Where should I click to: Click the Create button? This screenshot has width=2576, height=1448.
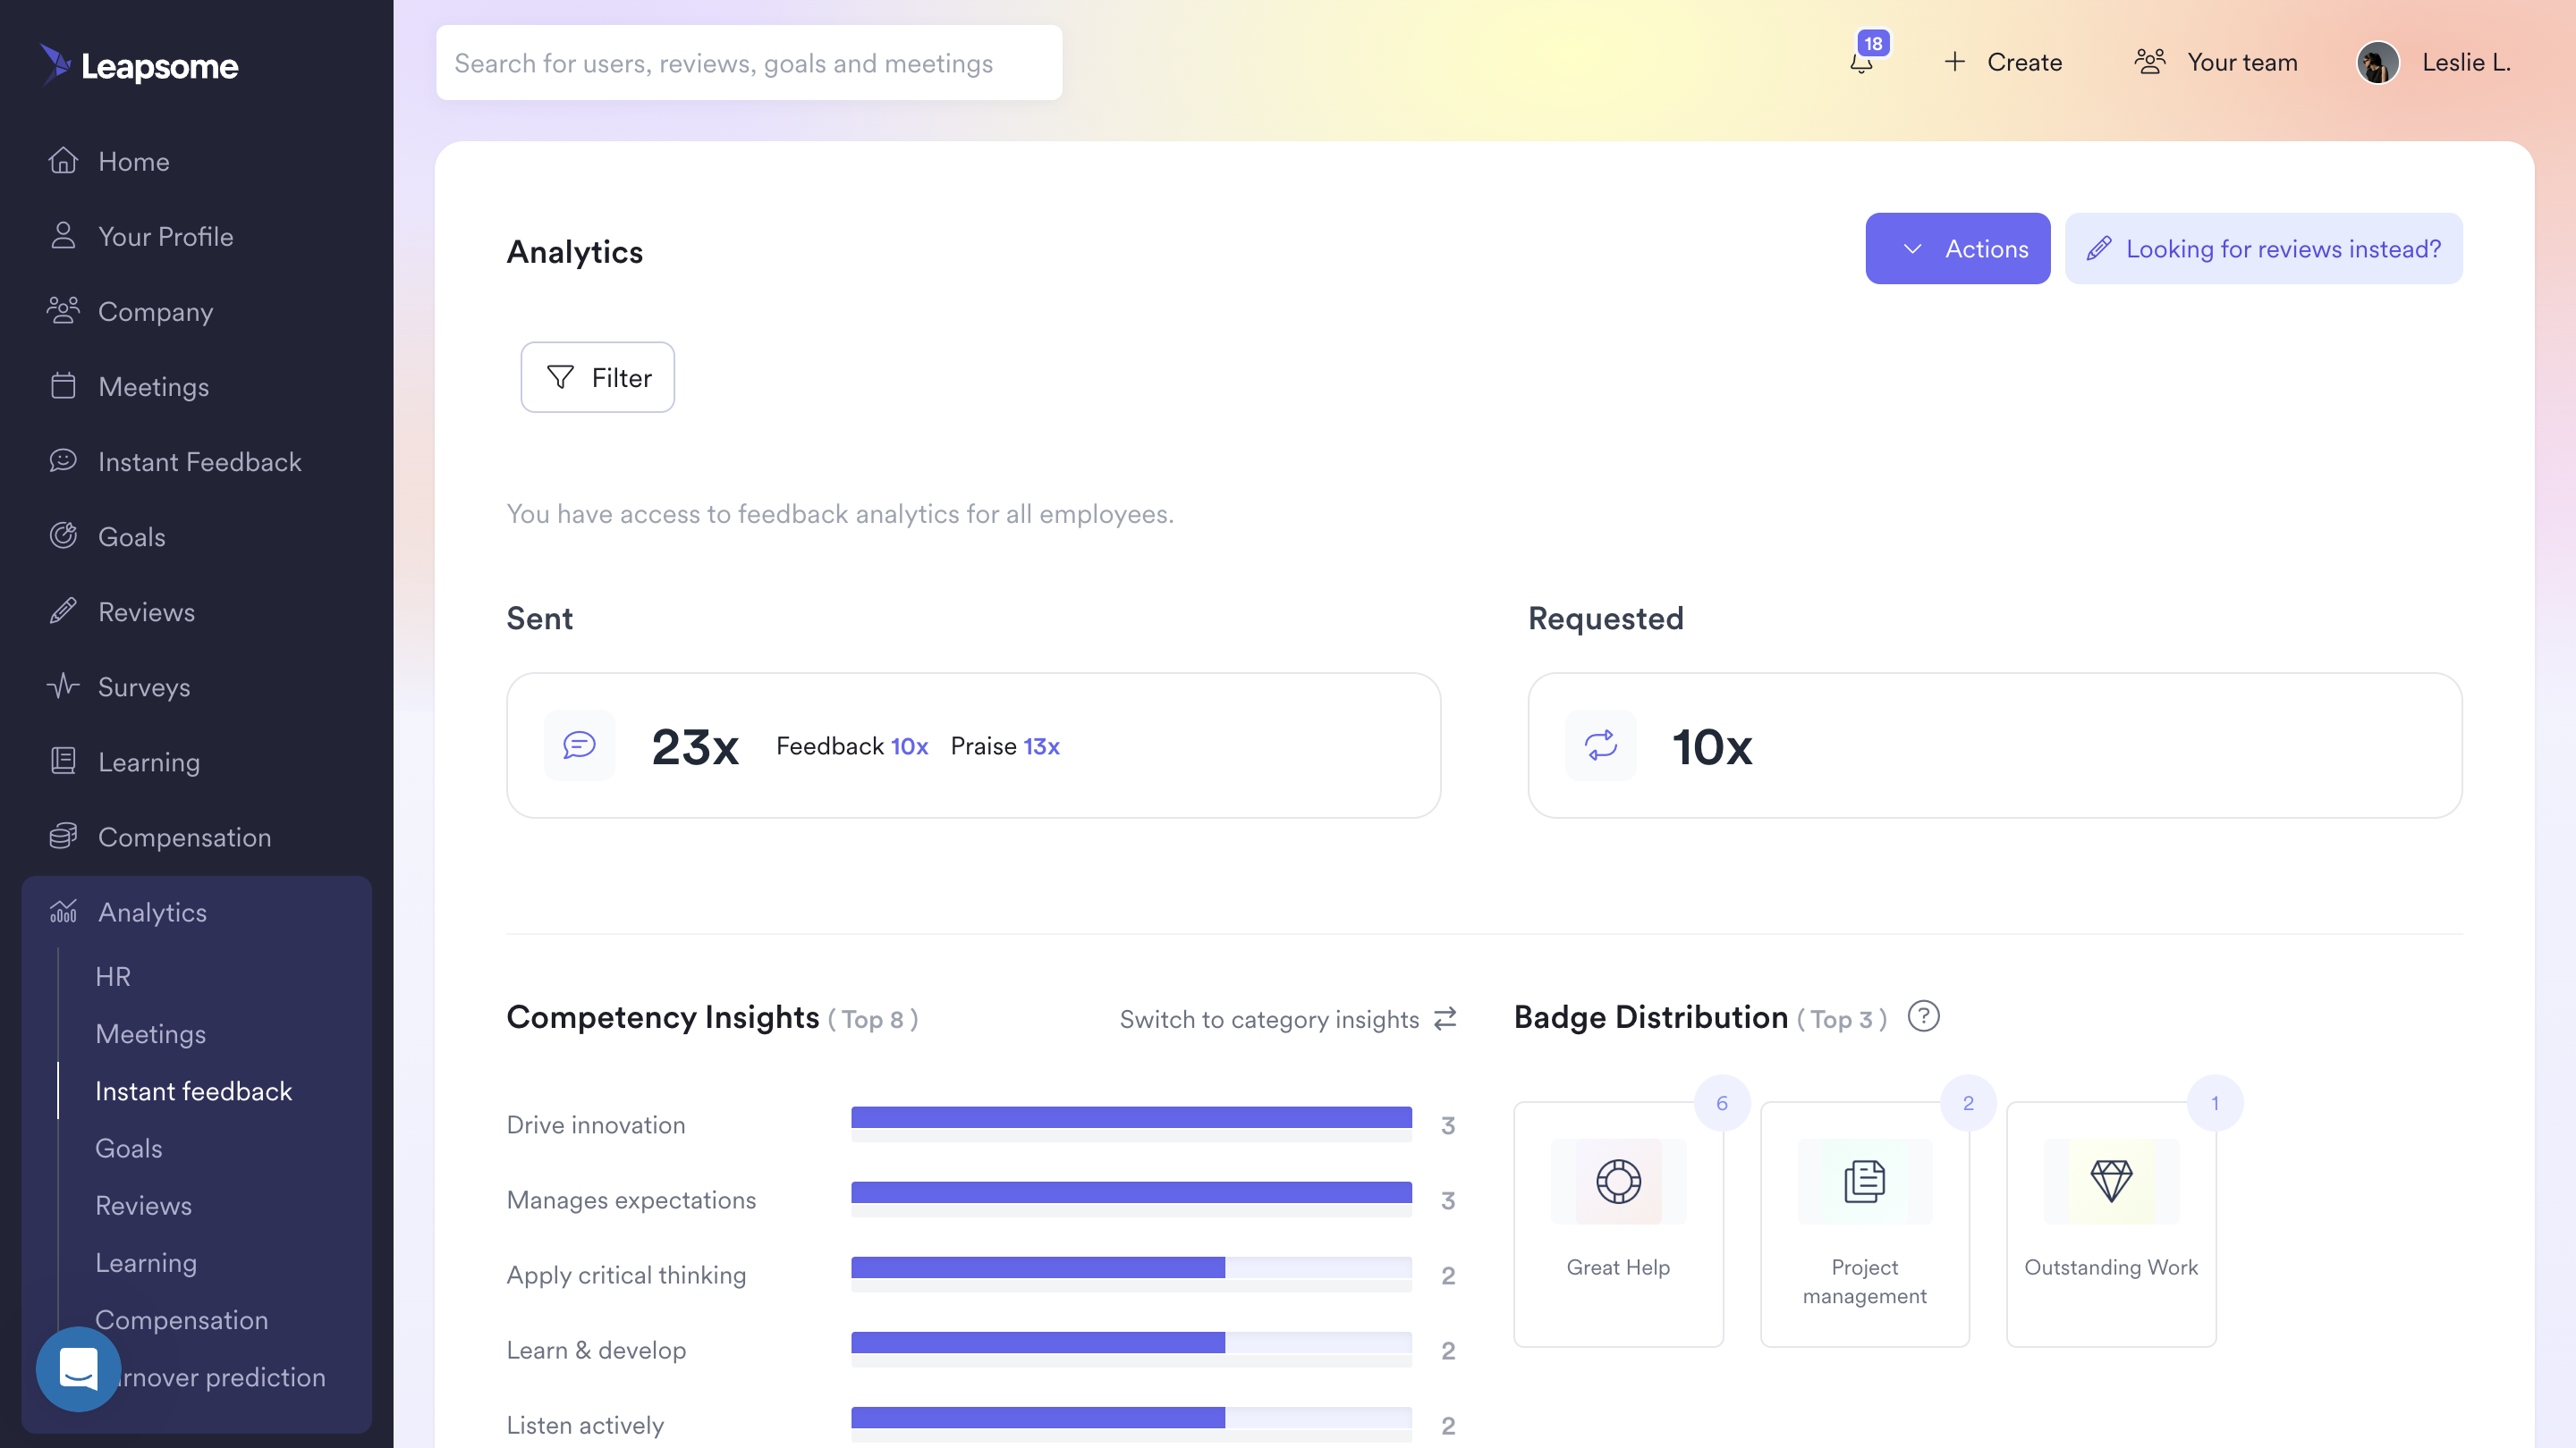(2003, 63)
